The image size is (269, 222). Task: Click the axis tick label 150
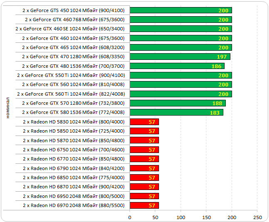(206, 217)
